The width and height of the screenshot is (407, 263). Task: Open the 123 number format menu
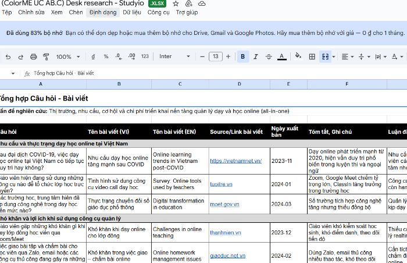pyautogui.click(x=145, y=56)
